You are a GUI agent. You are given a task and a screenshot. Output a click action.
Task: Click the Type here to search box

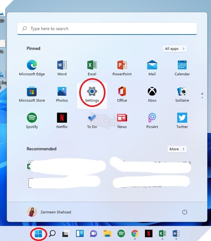click(x=107, y=29)
